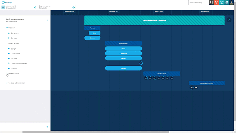Toggle the checkmark on Design management bar
This screenshot has width=236, height=133.
coord(229,20)
